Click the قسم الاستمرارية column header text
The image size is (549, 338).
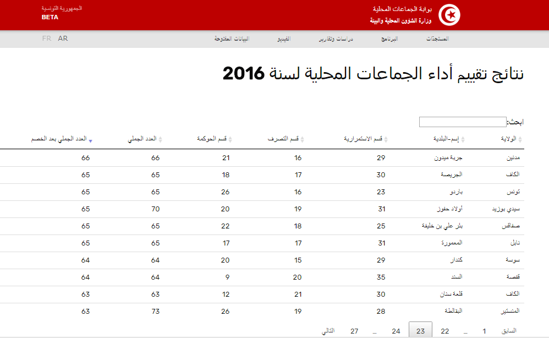pyautogui.click(x=363, y=139)
